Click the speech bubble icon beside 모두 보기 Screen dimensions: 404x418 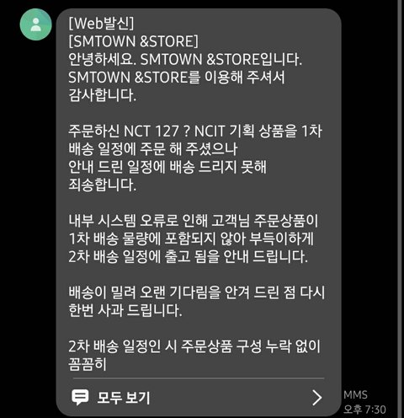point(80,397)
